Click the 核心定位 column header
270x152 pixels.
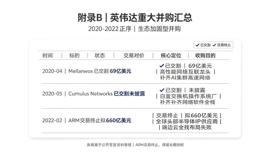pyautogui.click(x=171, y=56)
